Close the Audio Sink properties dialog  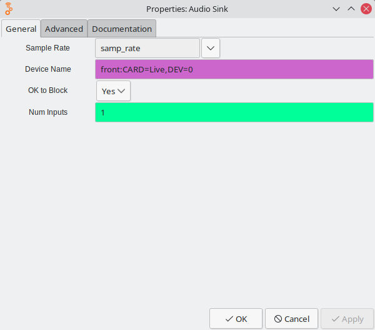tap(366, 9)
